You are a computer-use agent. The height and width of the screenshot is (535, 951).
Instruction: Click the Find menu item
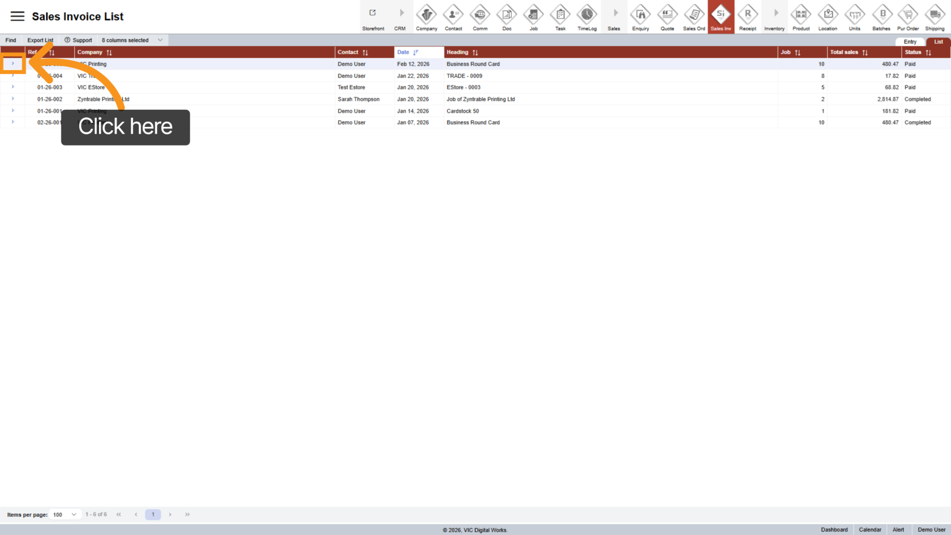pos(11,40)
